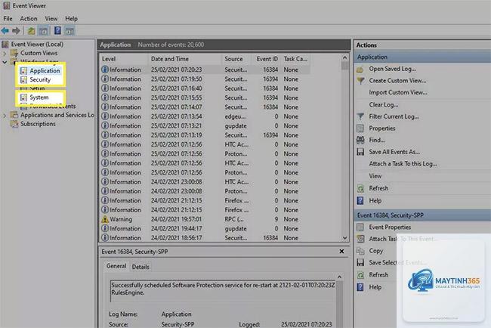Viewport: 491px width, 328px height.
Task: Click Open Saved Log action
Action: coord(392,69)
